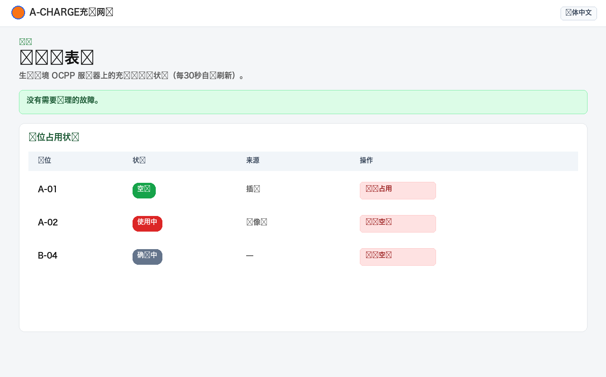This screenshot has width=606, height=377.
Task: Click the action button in row B-04
Action: pyautogui.click(x=398, y=257)
